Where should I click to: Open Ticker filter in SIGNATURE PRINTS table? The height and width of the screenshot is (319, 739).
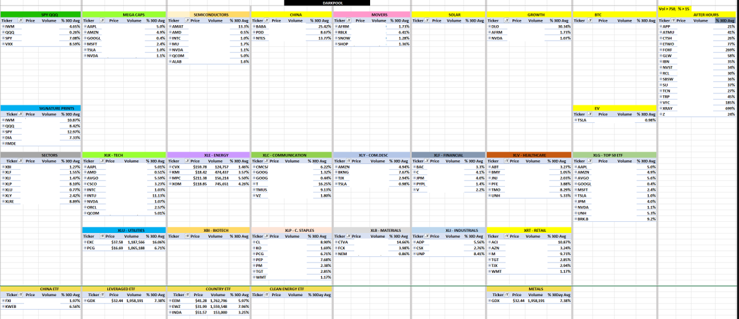point(20,114)
